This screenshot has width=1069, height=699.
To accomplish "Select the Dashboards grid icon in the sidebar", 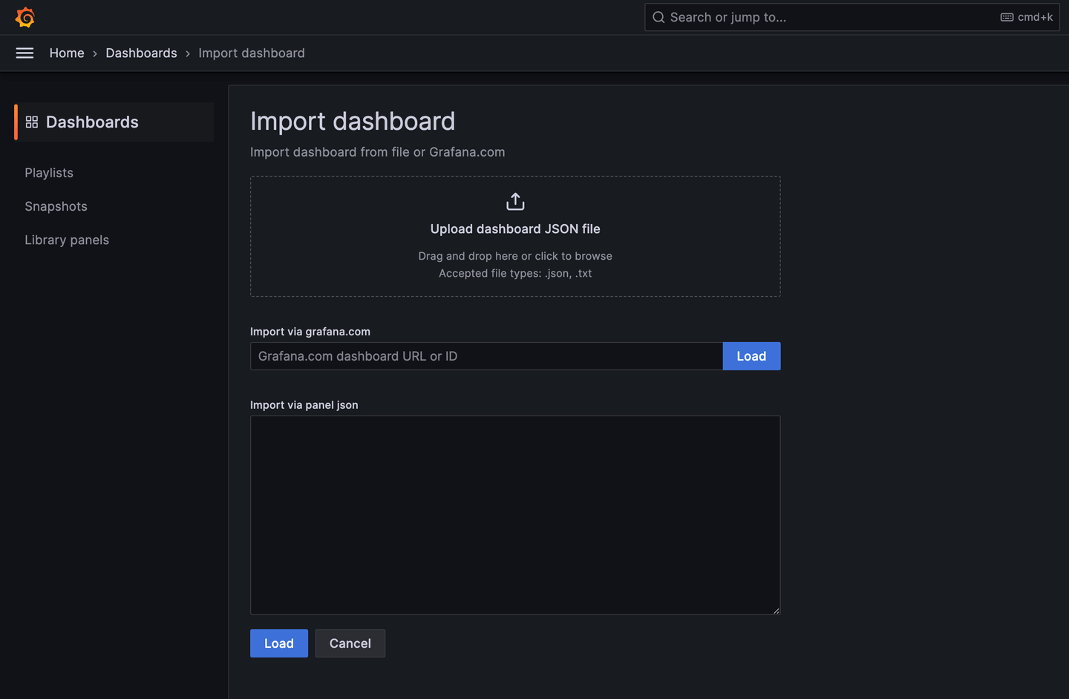I will tap(31, 122).
